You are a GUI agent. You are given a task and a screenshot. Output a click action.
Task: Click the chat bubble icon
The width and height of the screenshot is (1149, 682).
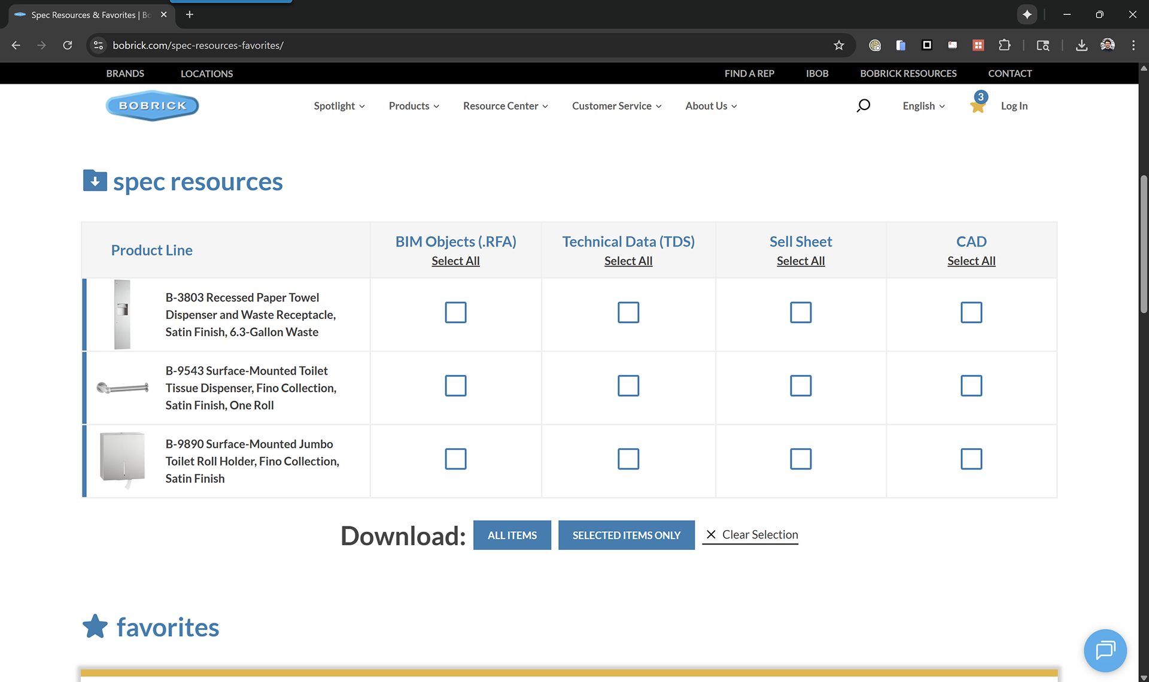click(x=1105, y=650)
